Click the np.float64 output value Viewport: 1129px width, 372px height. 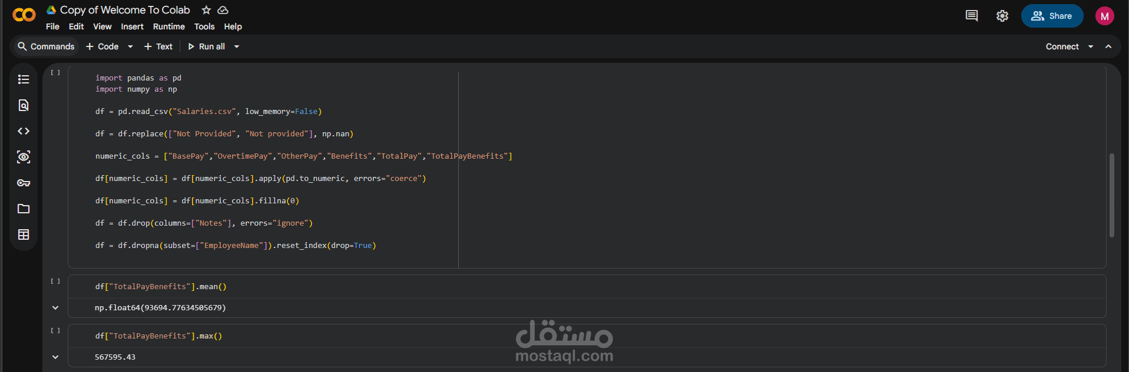pos(160,308)
